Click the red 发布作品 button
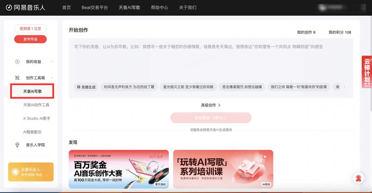The width and height of the screenshot is (372, 193). coord(30,39)
